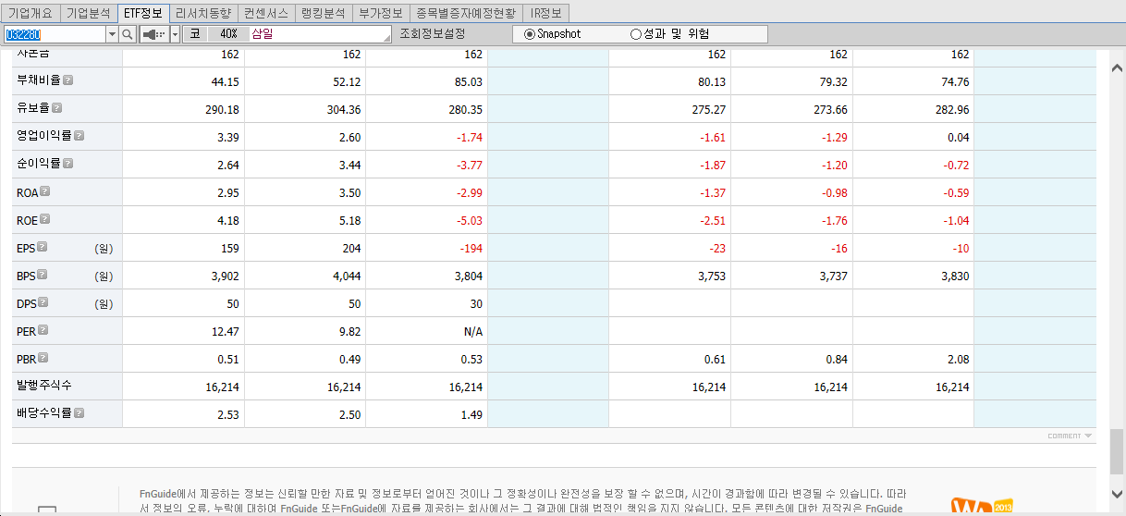Click the 삼일 stock name field
The image size is (1126, 516).
(x=320, y=34)
